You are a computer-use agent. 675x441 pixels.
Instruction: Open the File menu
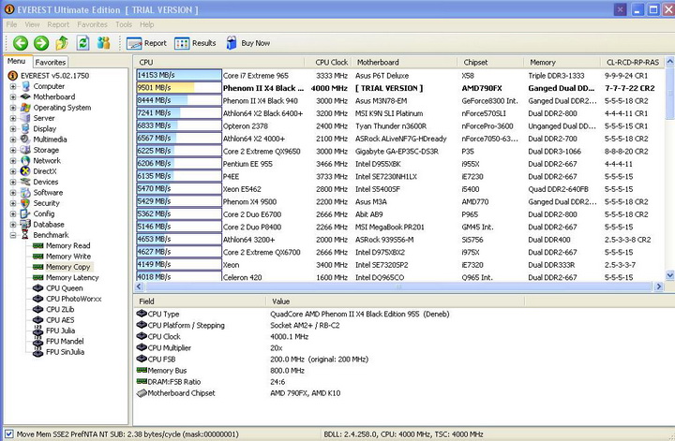[x=11, y=24]
